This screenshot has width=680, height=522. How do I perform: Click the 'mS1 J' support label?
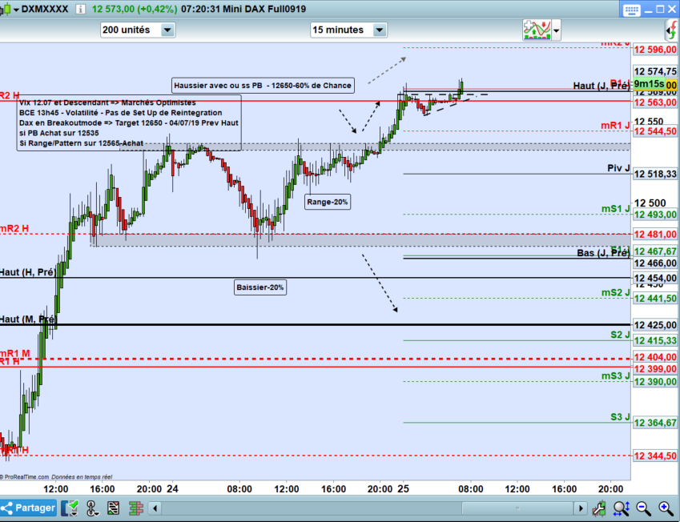tap(615, 208)
